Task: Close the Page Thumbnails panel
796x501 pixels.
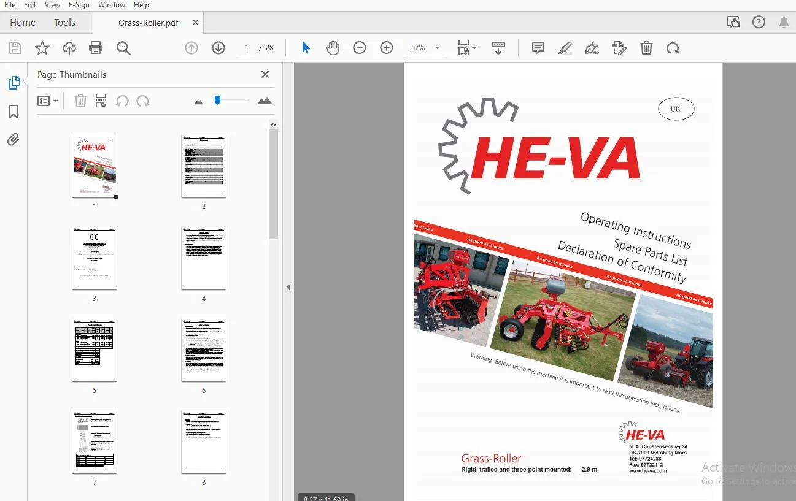Action: 265,74
